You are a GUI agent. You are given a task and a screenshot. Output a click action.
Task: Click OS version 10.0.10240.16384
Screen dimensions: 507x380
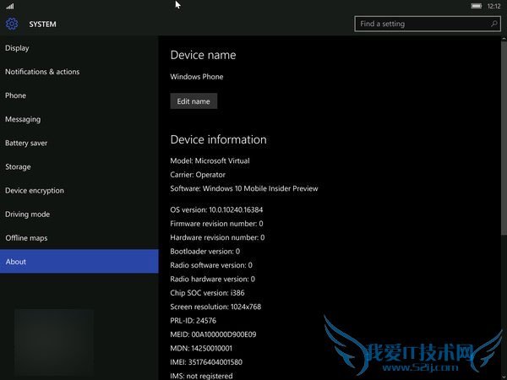coord(216,209)
